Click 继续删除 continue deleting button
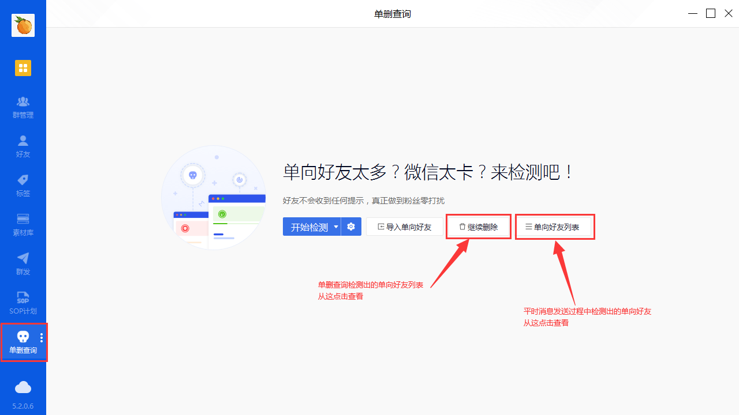 (479, 227)
